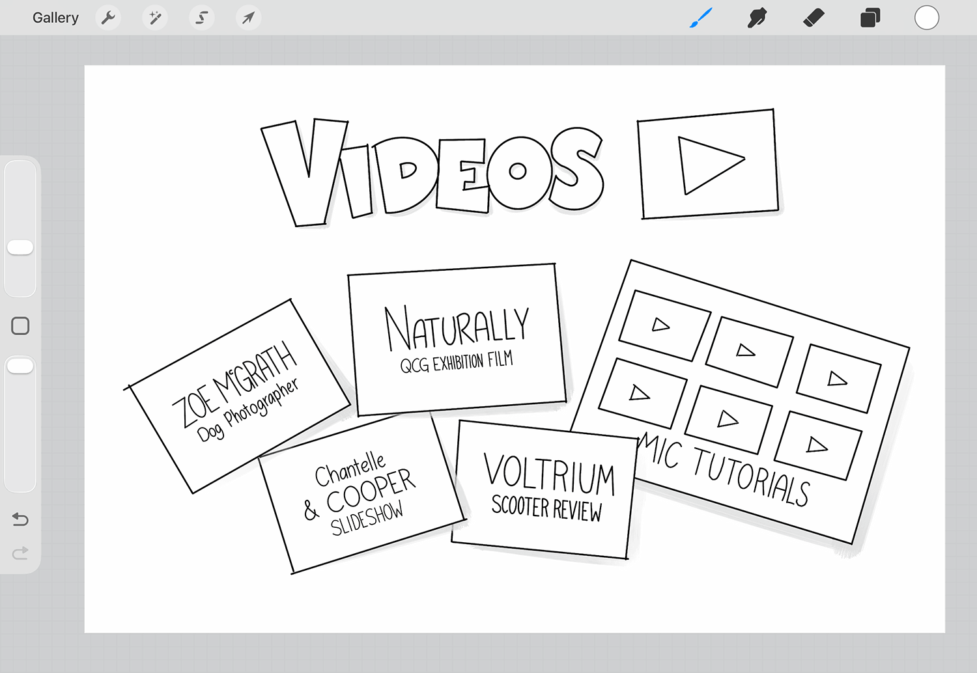The width and height of the screenshot is (977, 673).
Task: Click the Chantelle & Cooper Slideshow card
Action: click(361, 495)
